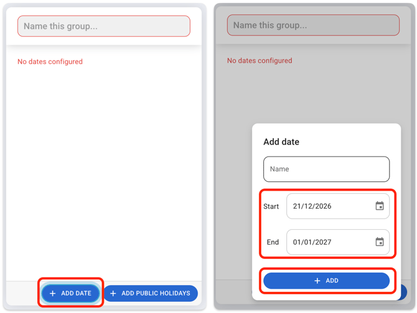This screenshot has height=313, width=417.
Task: Focus the undimmed 'Name this group...' field
Action: pyautogui.click(x=103, y=27)
